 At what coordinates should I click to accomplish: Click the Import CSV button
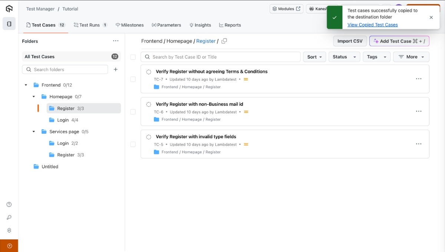[x=350, y=41]
